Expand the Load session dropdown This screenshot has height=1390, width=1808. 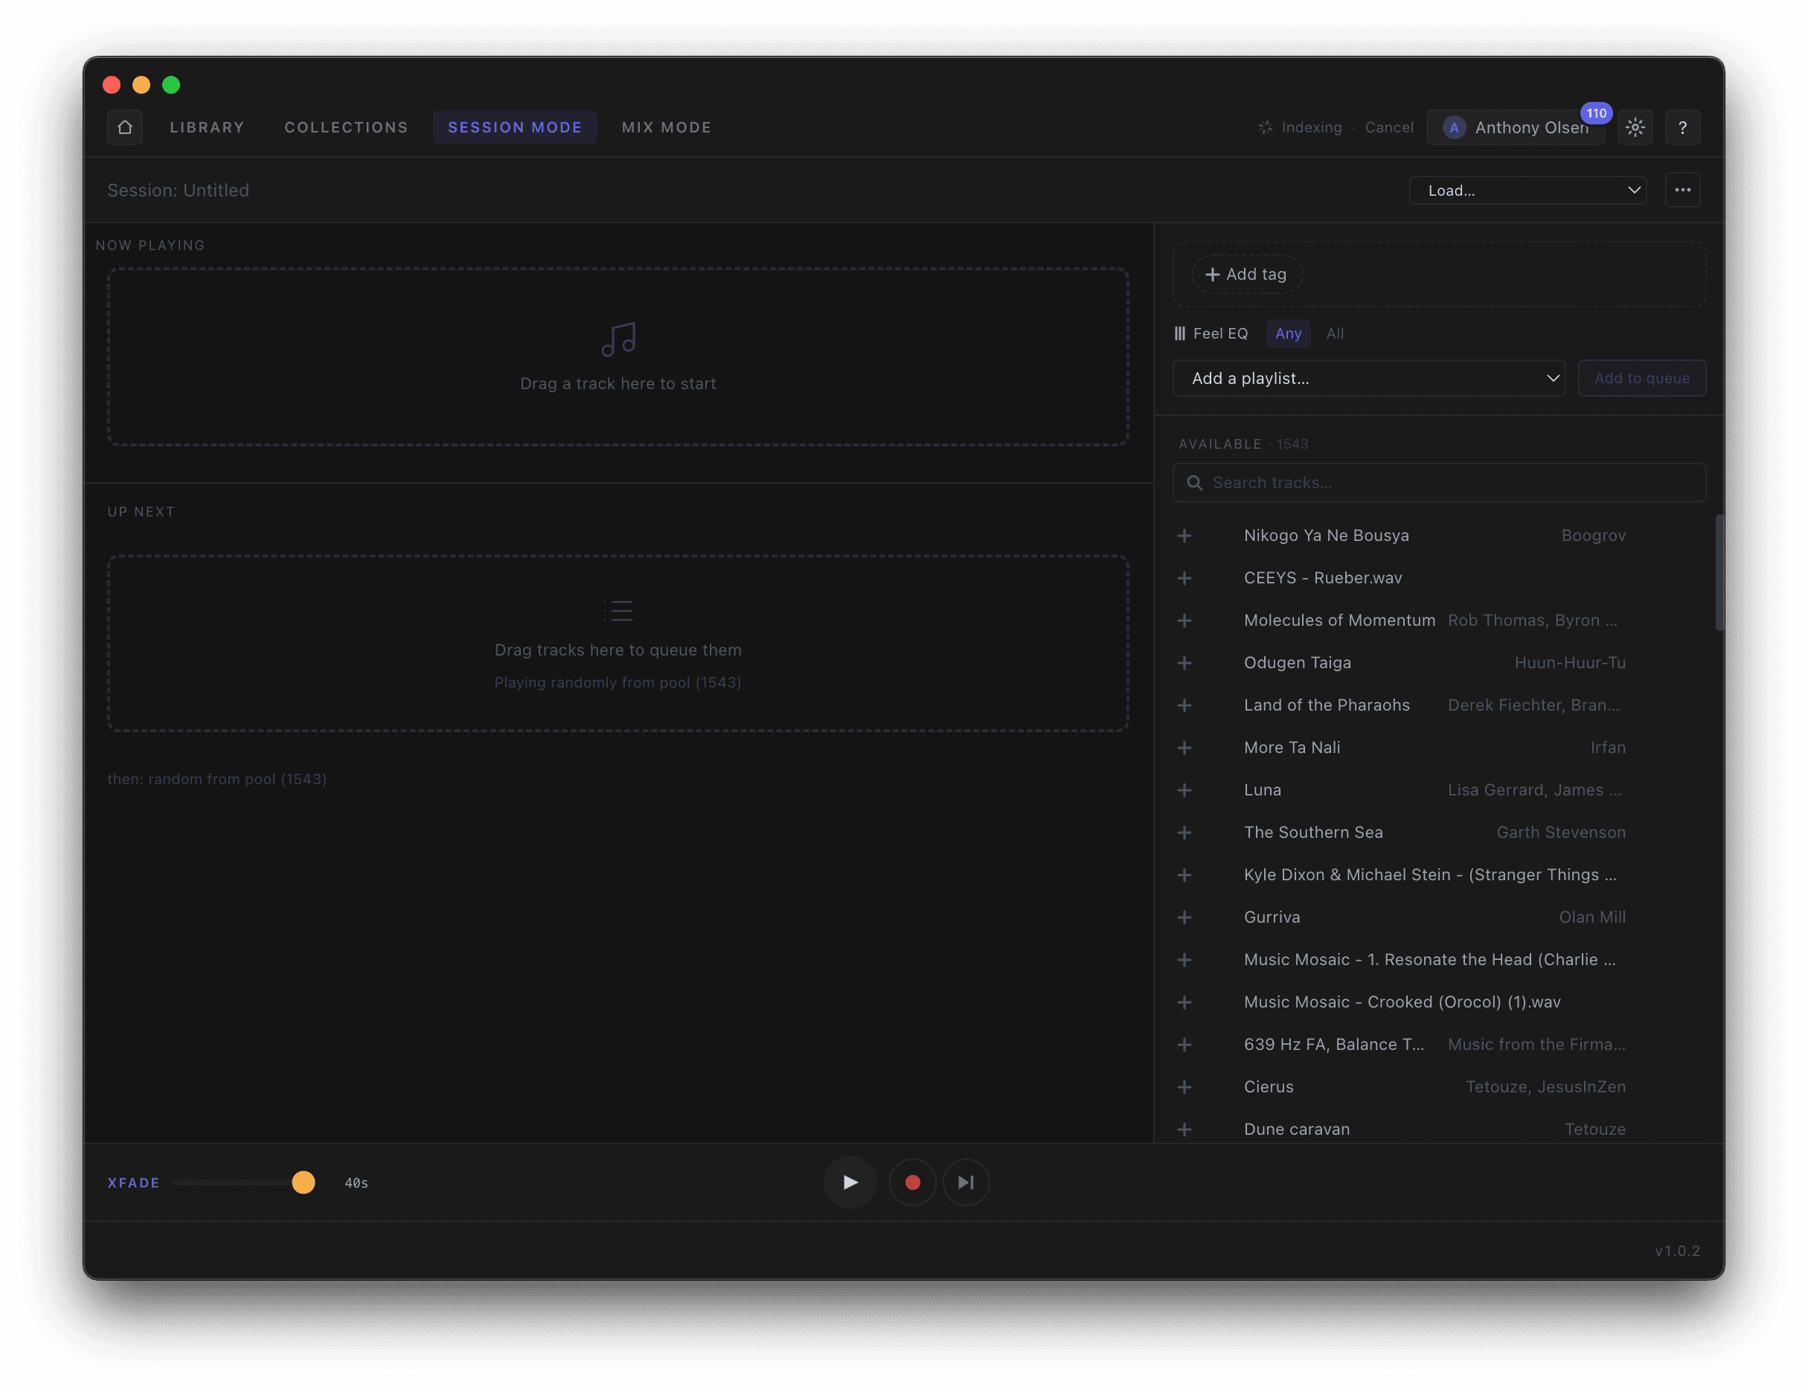click(1527, 190)
